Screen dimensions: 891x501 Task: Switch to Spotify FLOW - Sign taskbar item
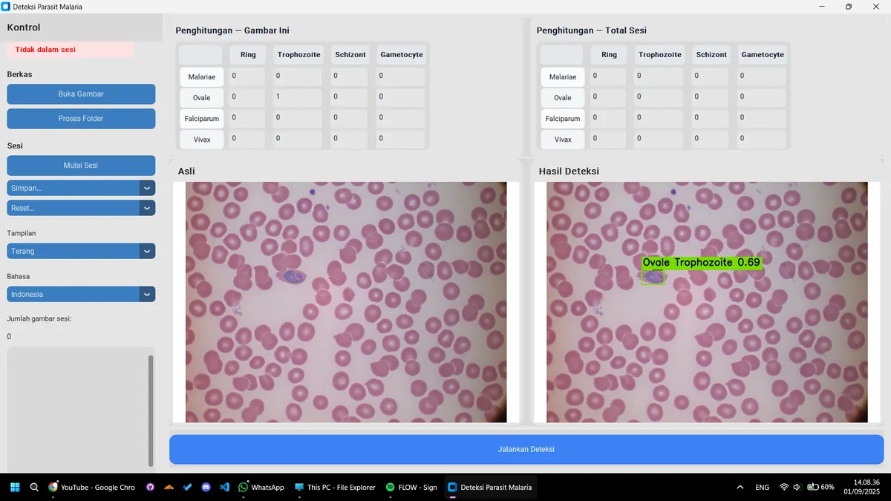coord(412,488)
